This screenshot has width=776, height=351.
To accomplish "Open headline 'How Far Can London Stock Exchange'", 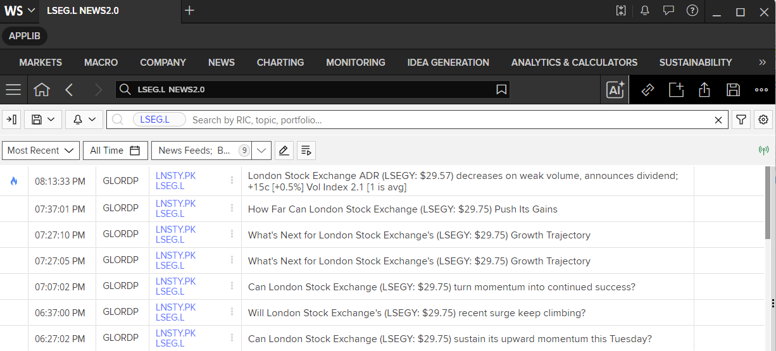I will click(403, 209).
